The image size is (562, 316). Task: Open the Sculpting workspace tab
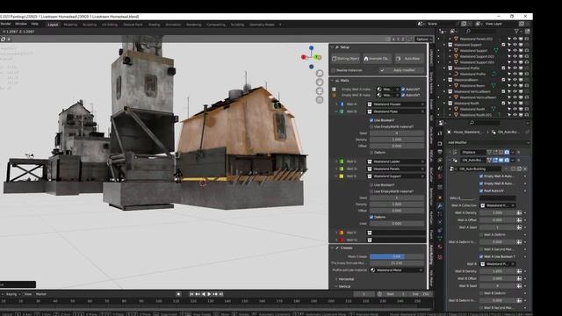click(x=90, y=25)
